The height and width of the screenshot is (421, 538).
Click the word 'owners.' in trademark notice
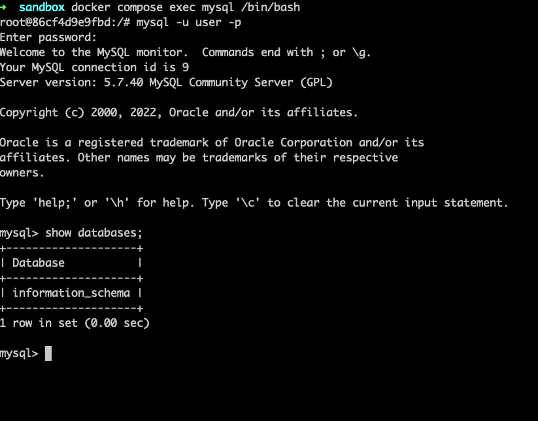(x=22, y=173)
